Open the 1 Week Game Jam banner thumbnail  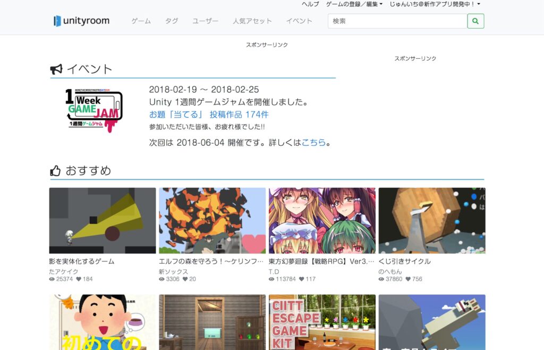point(94,106)
